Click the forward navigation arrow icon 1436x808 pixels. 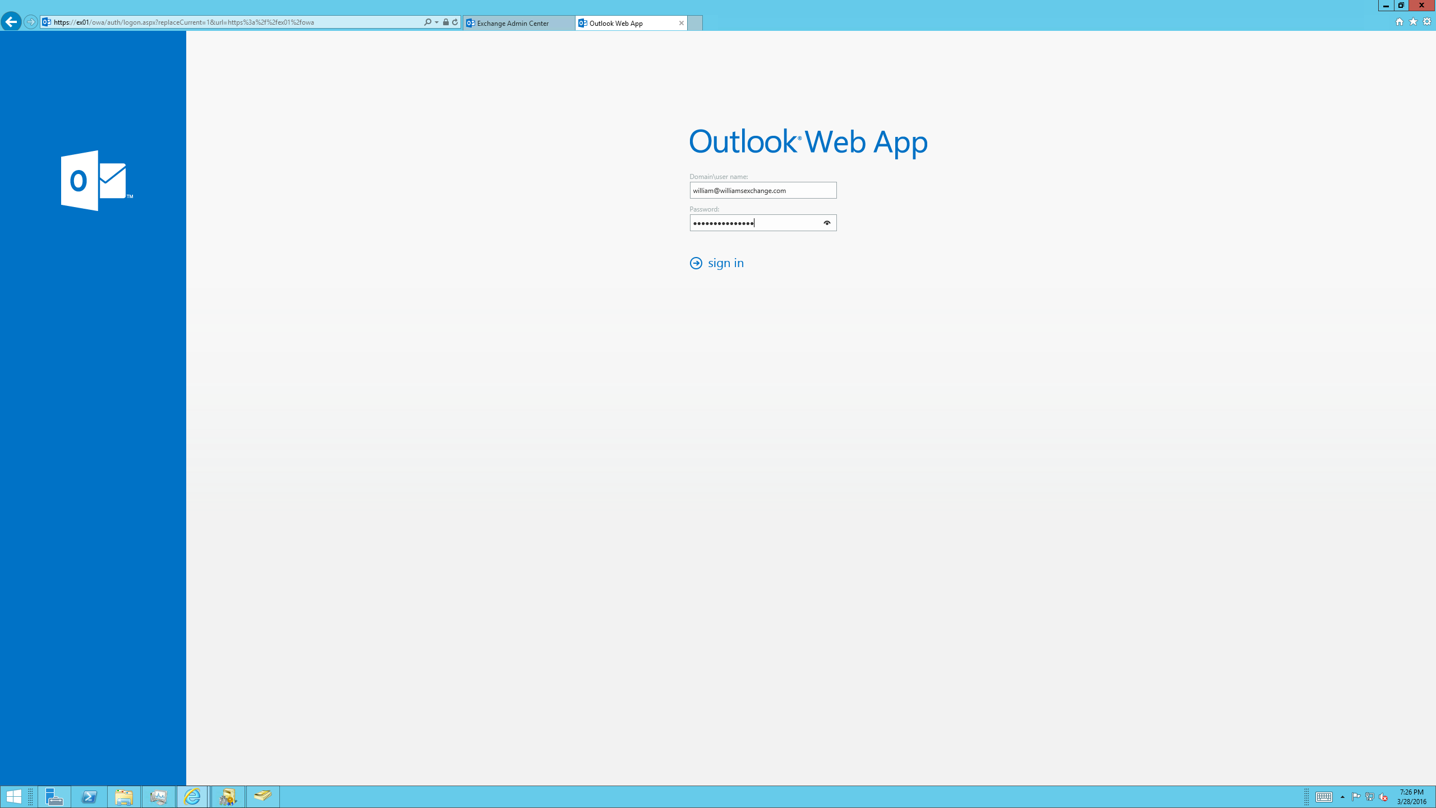27,22
